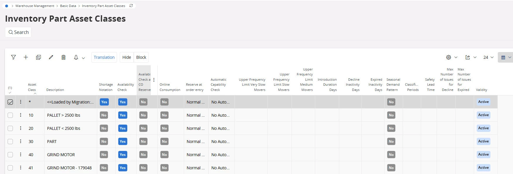Click the filter funnel icon
The image size is (513, 174).
point(13,57)
